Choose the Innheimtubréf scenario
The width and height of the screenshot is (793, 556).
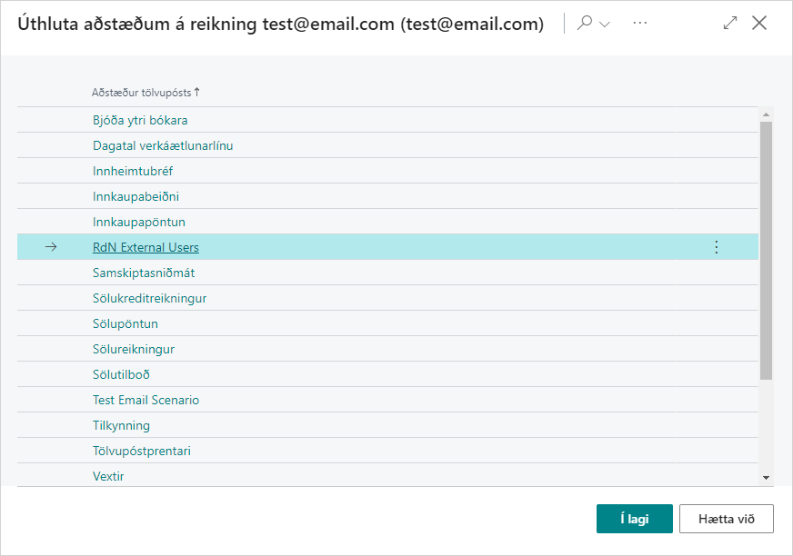(x=133, y=171)
